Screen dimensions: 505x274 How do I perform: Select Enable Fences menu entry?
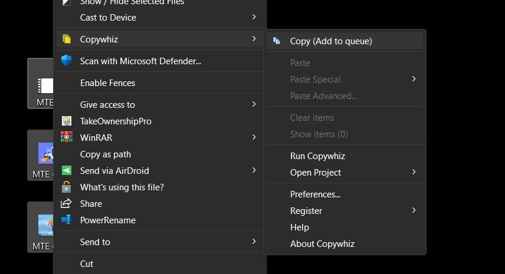pos(107,83)
